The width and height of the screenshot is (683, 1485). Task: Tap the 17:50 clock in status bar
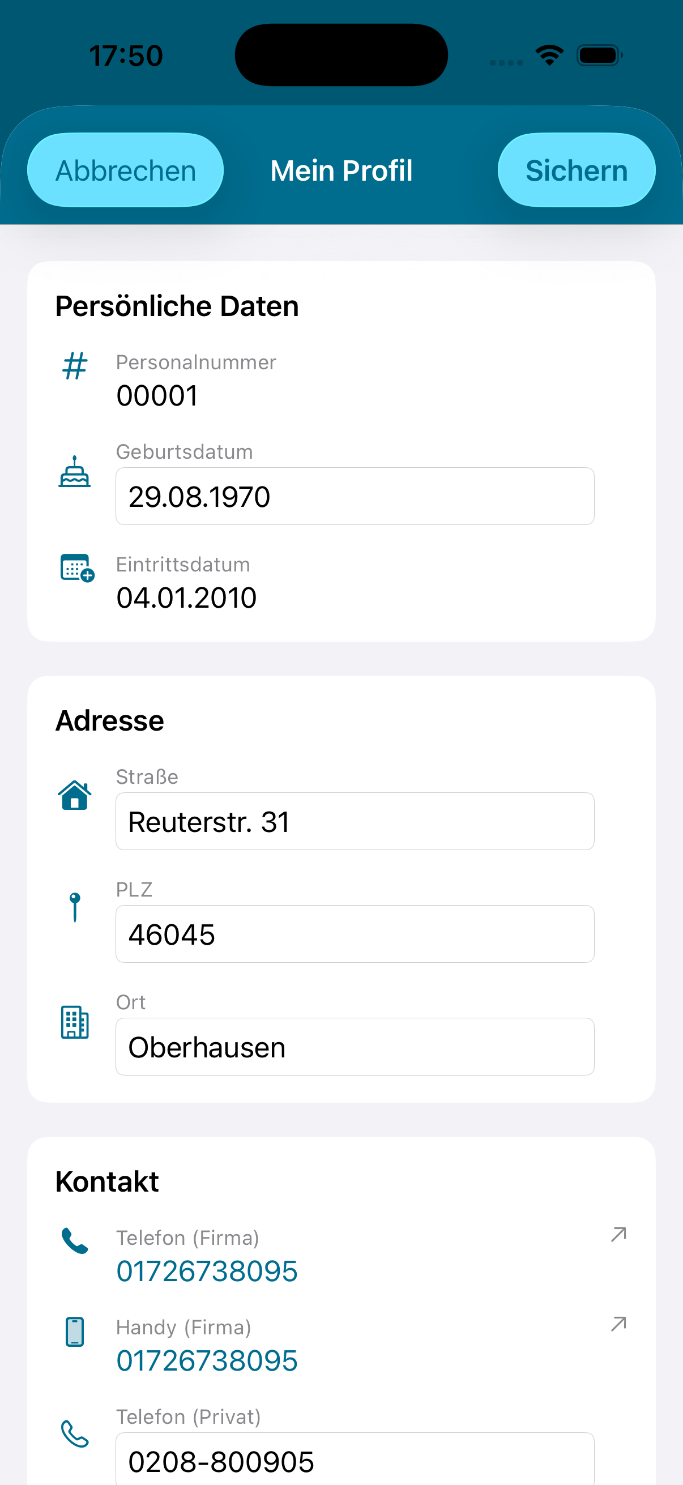tap(126, 56)
